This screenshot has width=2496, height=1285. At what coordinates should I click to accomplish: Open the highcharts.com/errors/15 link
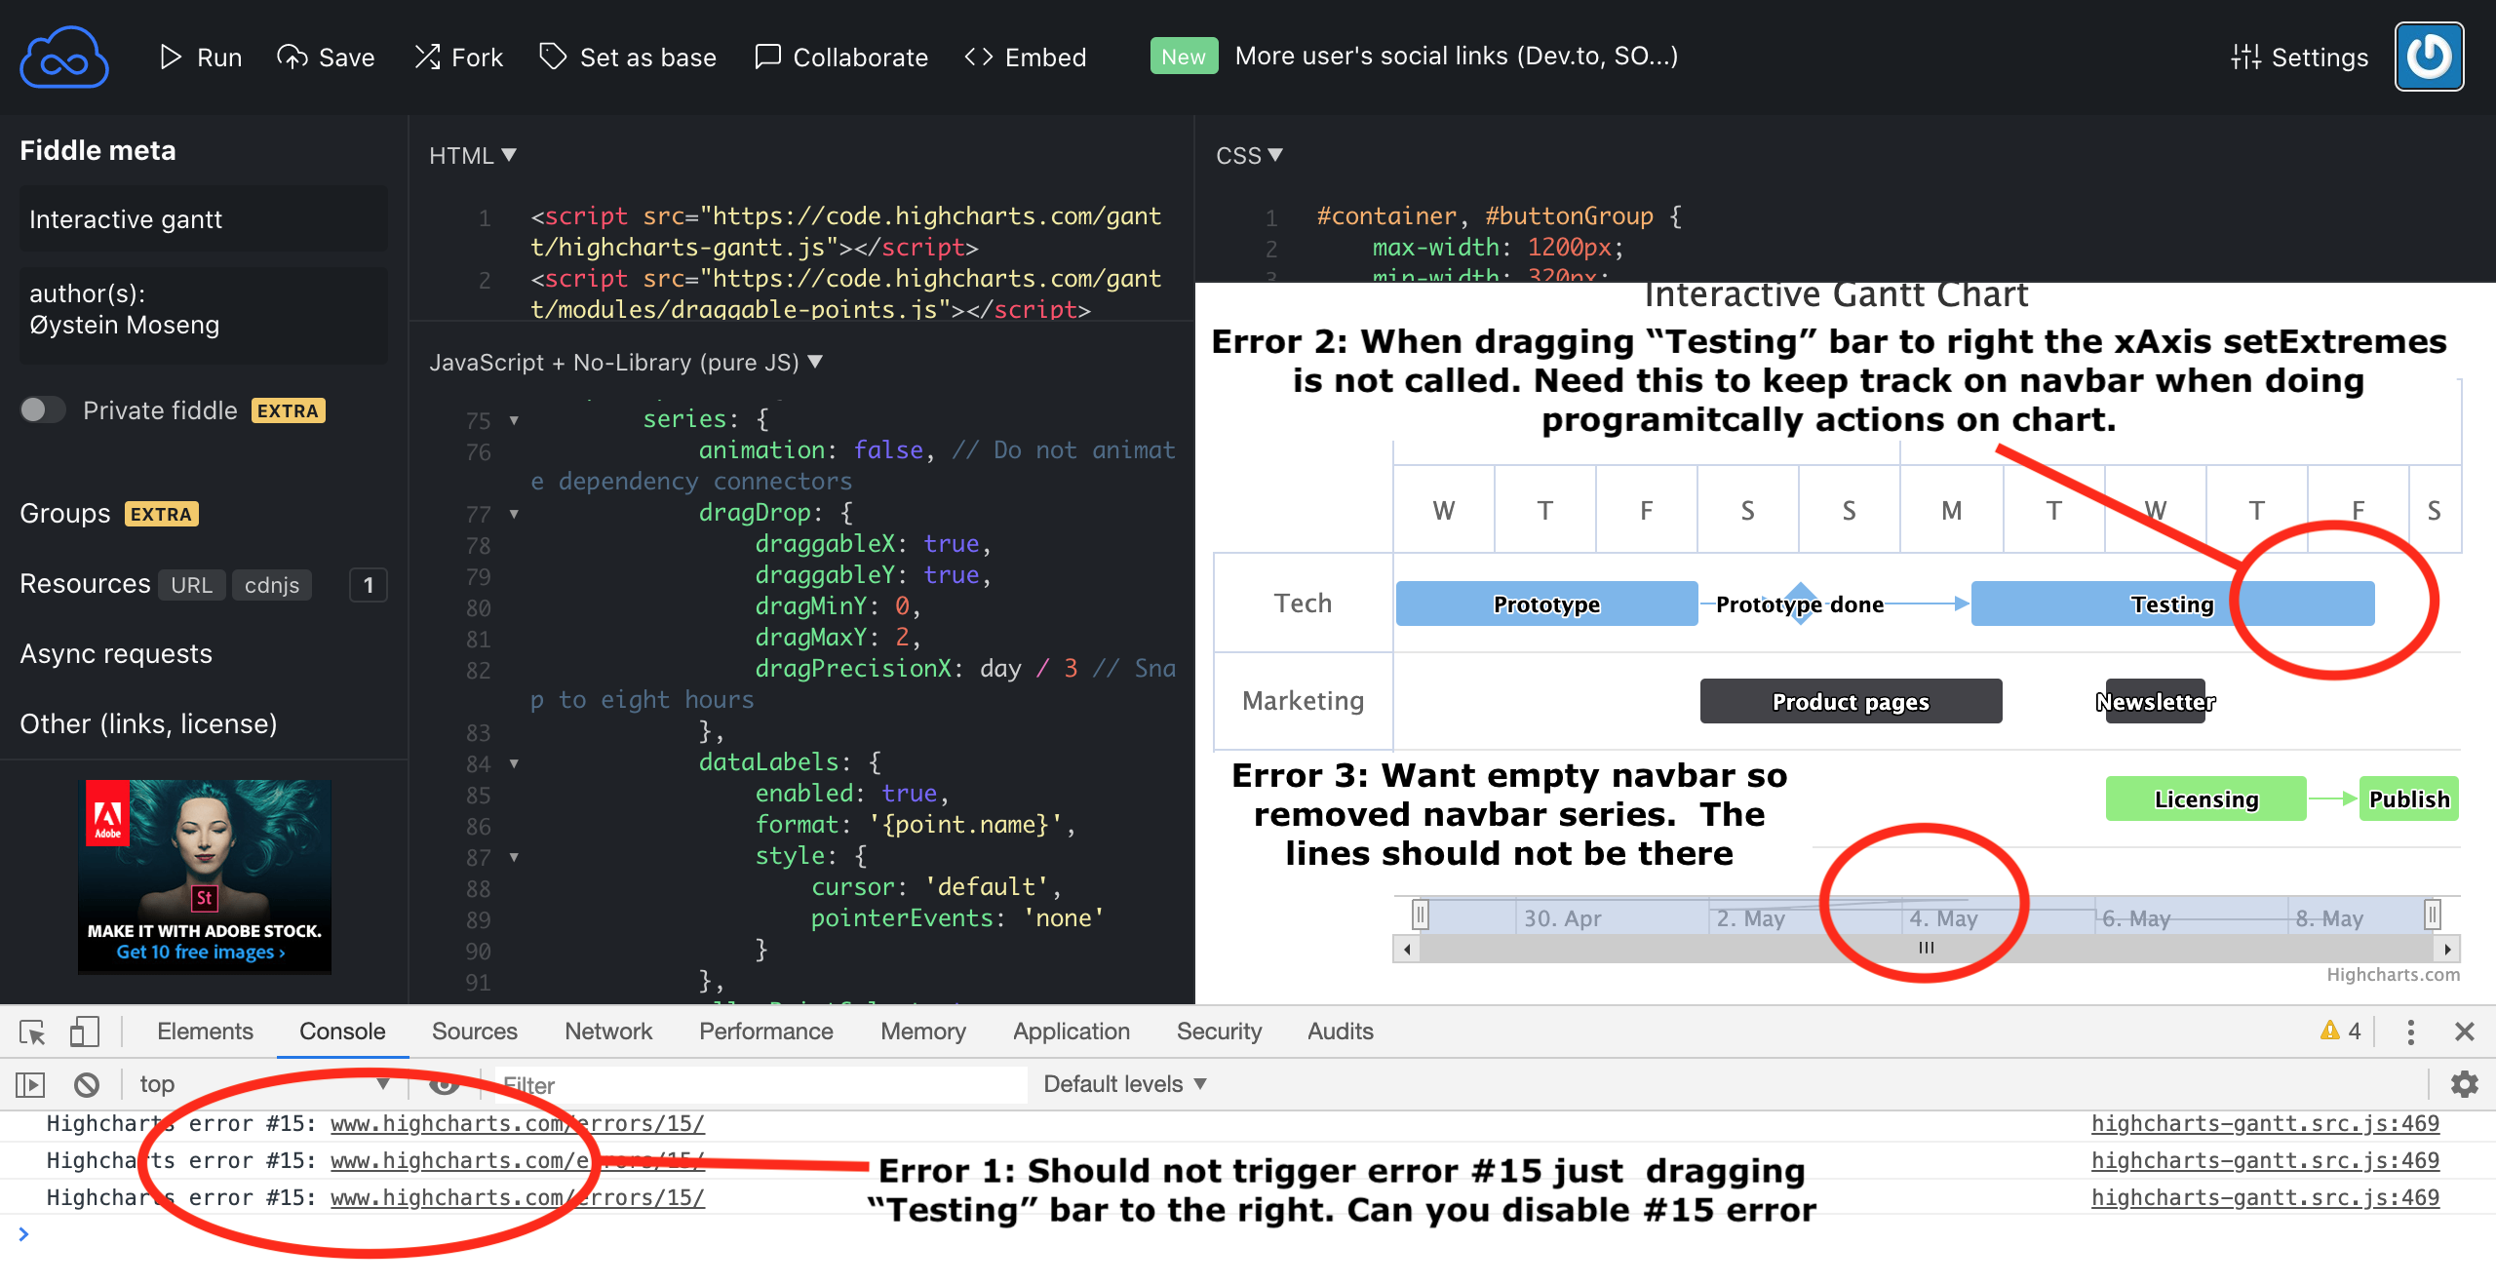coord(517,1123)
